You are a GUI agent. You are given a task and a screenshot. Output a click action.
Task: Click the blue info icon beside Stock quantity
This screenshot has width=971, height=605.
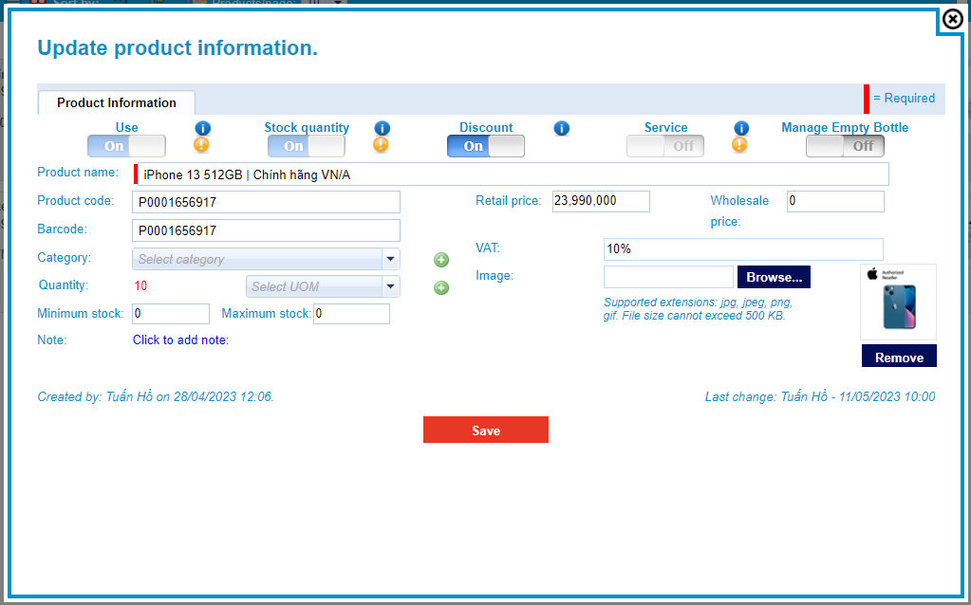(382, 128)
